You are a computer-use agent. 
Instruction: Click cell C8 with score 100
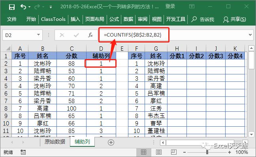click(x=72, y=108)
